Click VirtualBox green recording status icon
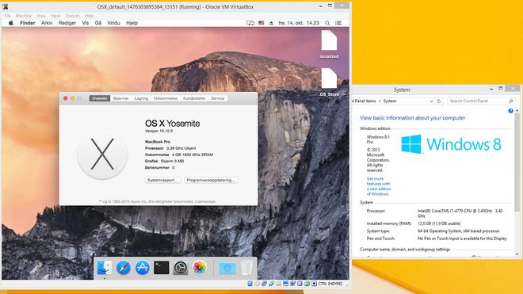This screenshot has height=294, width=523. (307, 284)
